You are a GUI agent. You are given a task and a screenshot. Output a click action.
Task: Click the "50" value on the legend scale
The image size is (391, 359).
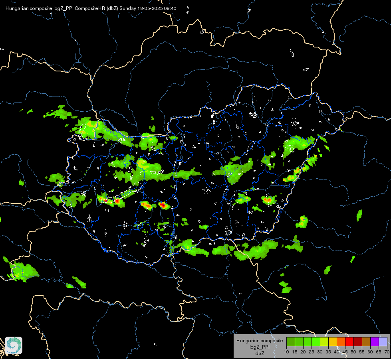[353, 352]
